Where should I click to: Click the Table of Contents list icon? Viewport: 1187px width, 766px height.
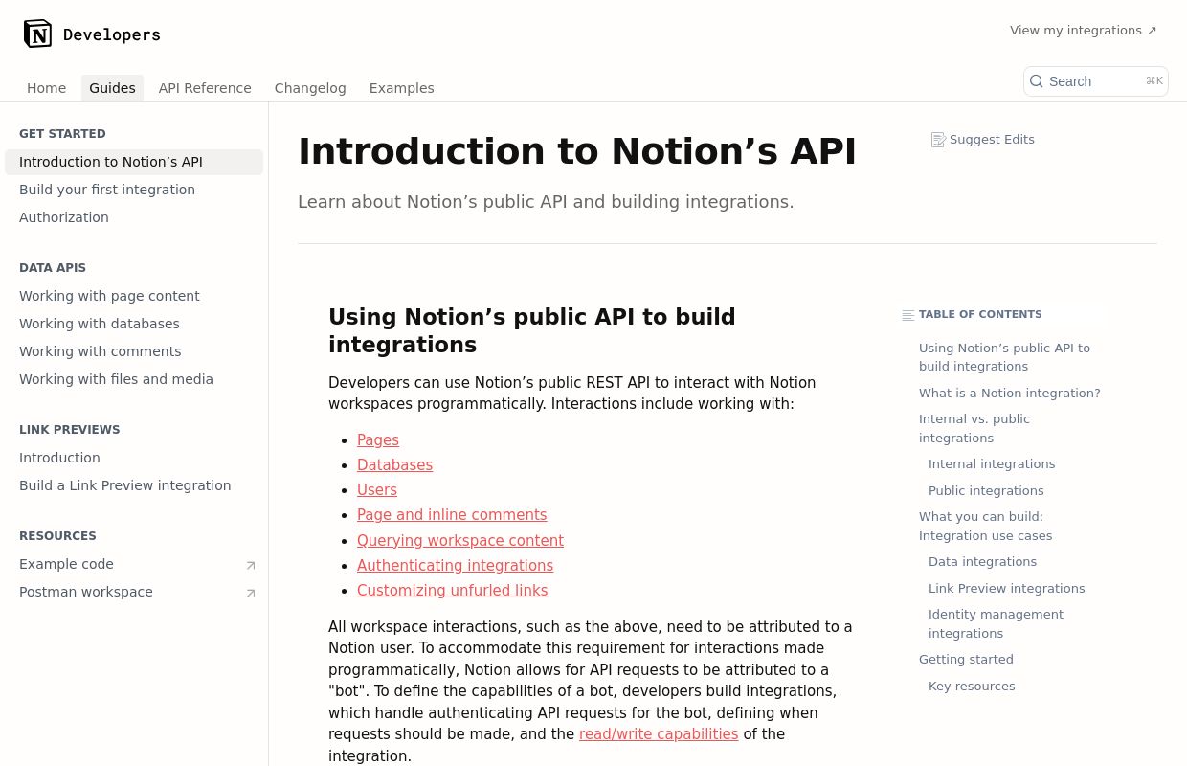click(907, 315)
